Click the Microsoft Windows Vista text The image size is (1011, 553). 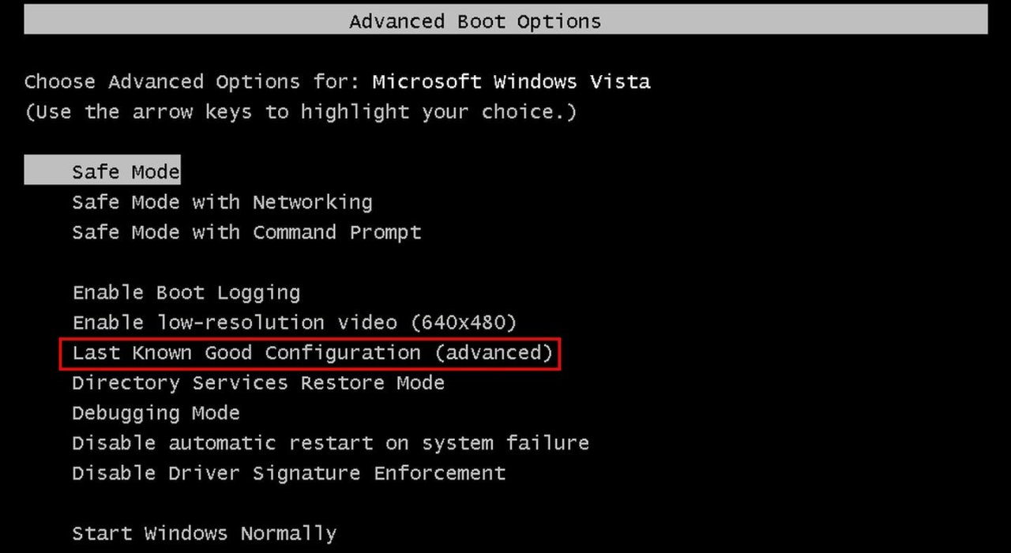point(511,82)
